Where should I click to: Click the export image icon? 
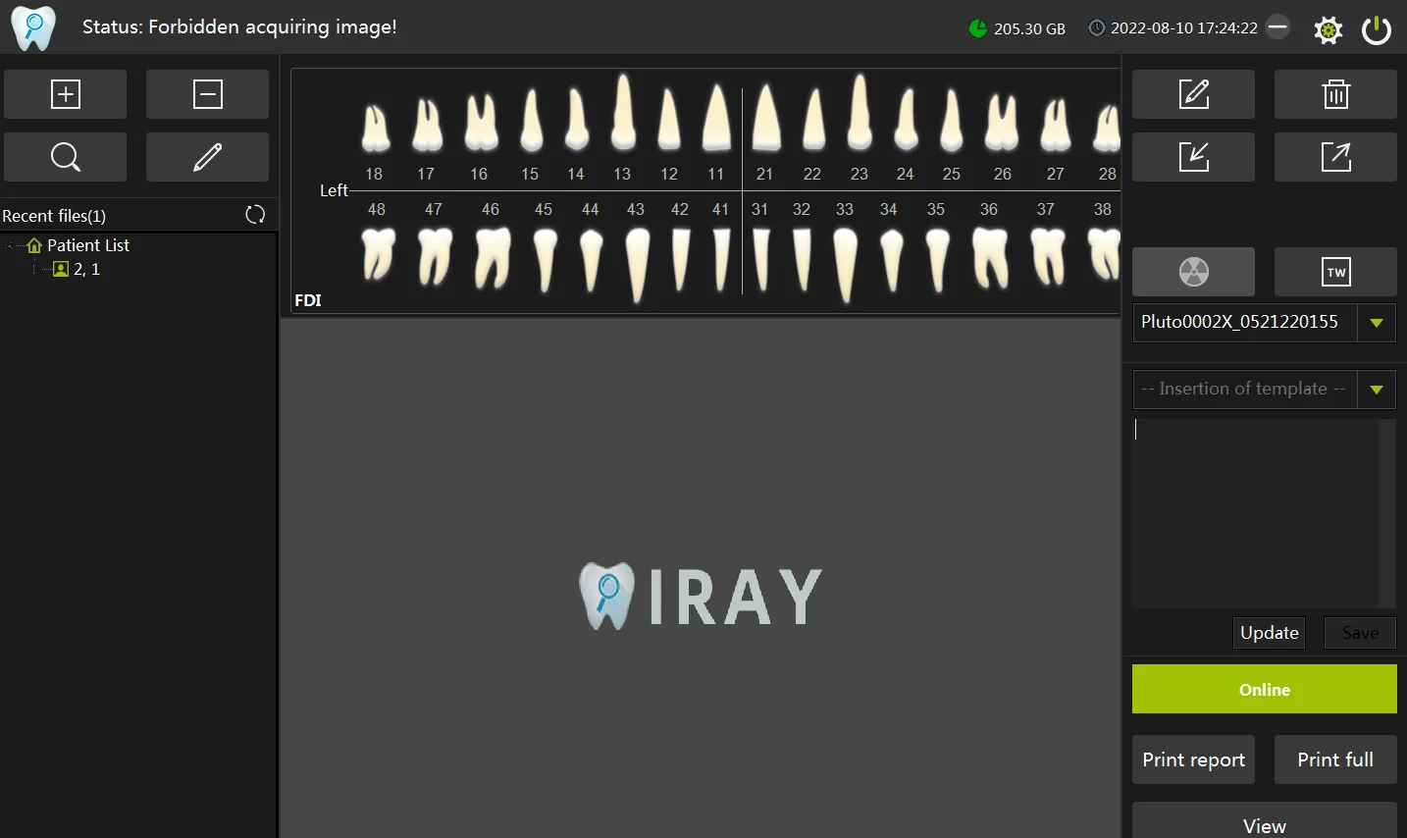[1335, 157]
